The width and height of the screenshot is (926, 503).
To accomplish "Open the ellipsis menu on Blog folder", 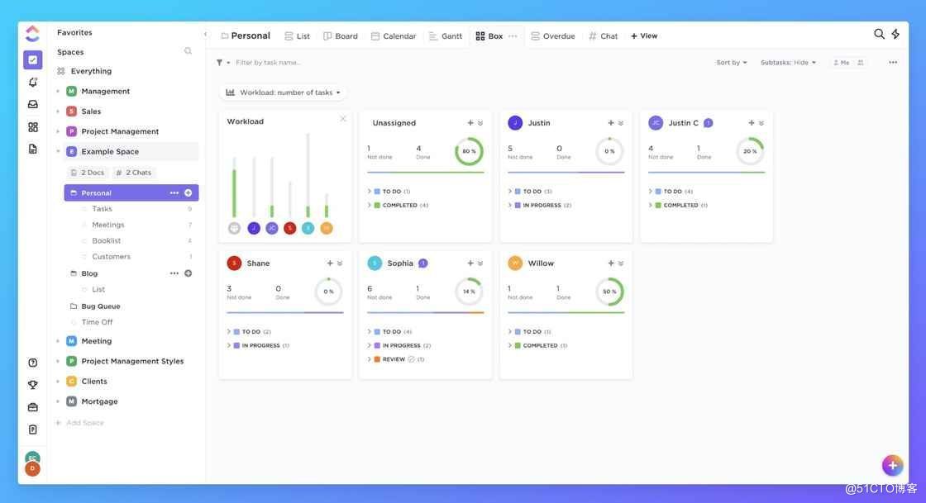I will coord(174,273).
